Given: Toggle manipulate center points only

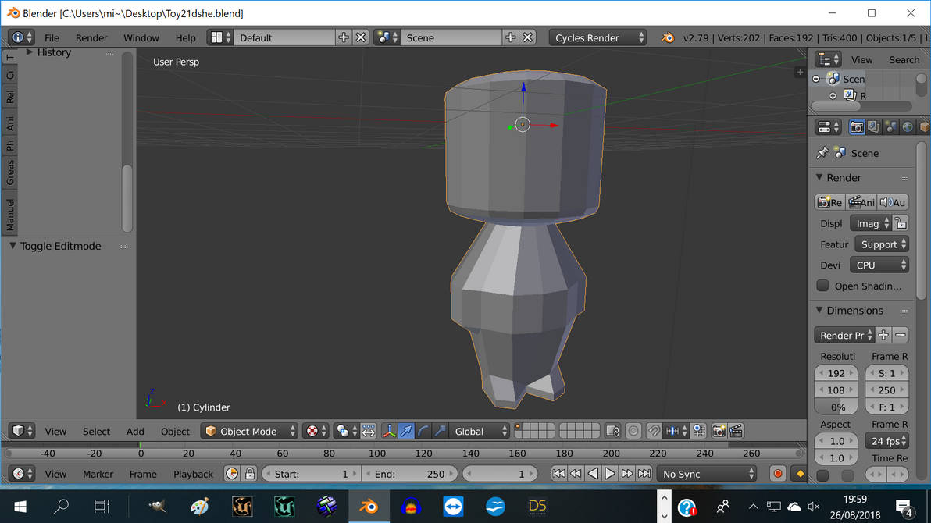Looking at the screenshot, I should pos(369,431).
